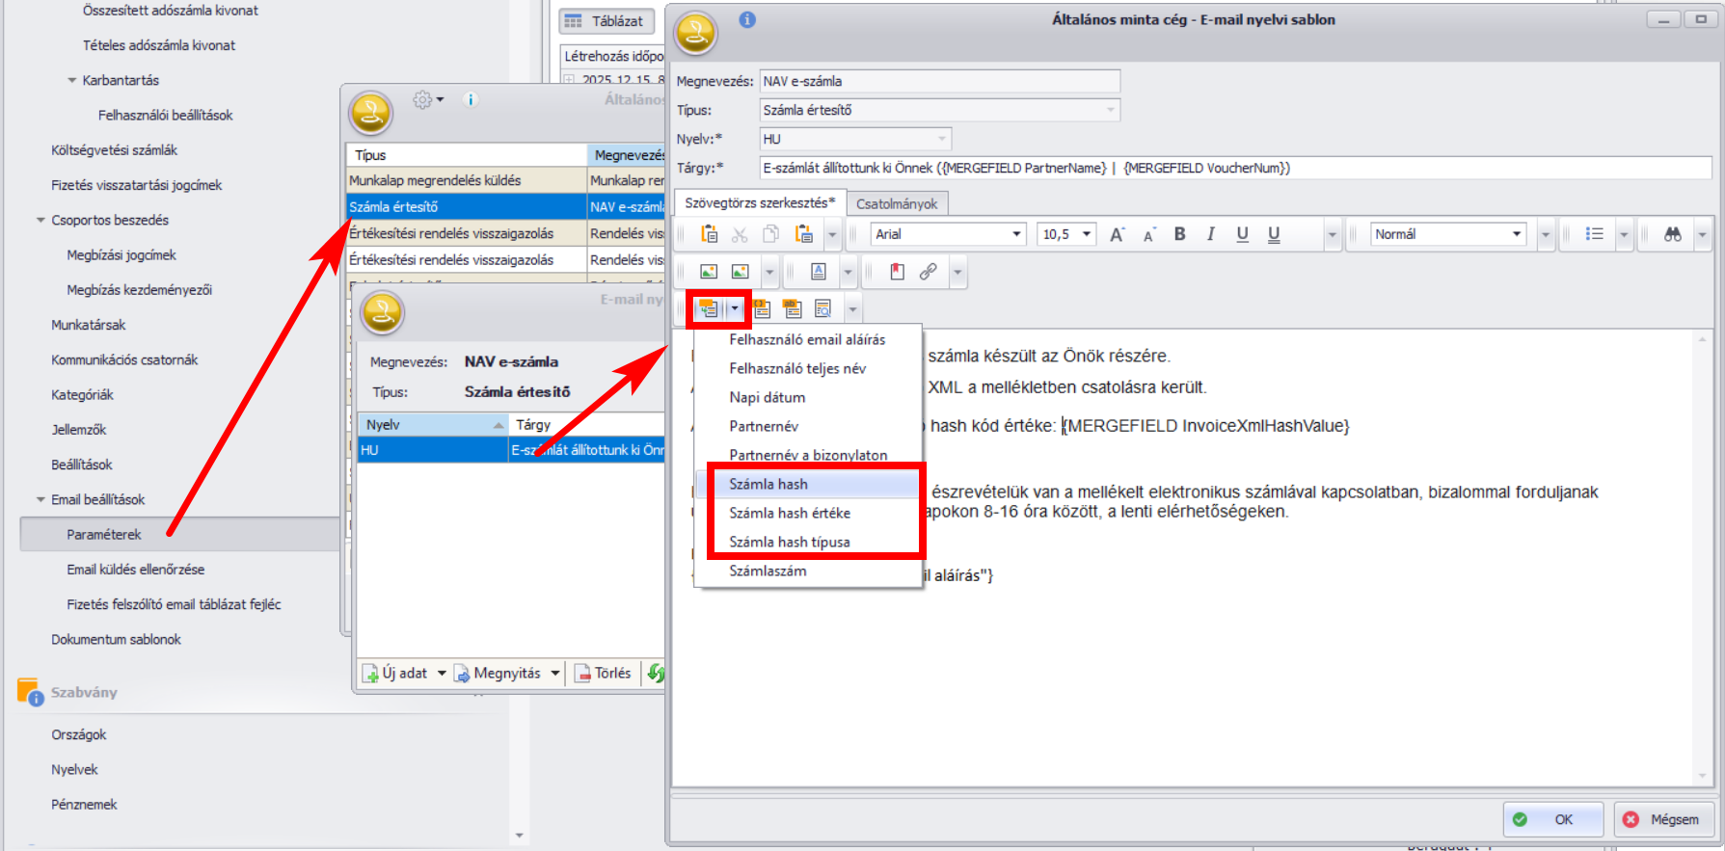This screenshot has width=1725, height=851.
Task: Open the font size 10,5 dropdown
Action: (x=1087, y=234)
